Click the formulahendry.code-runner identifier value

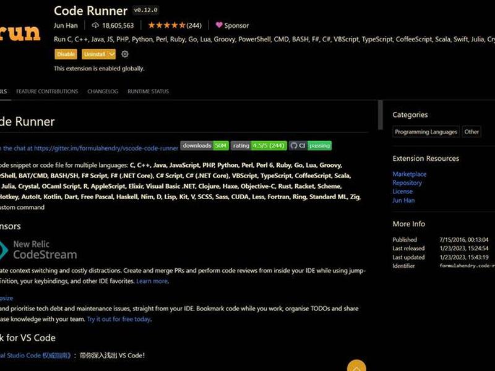(x=467, y=266)
